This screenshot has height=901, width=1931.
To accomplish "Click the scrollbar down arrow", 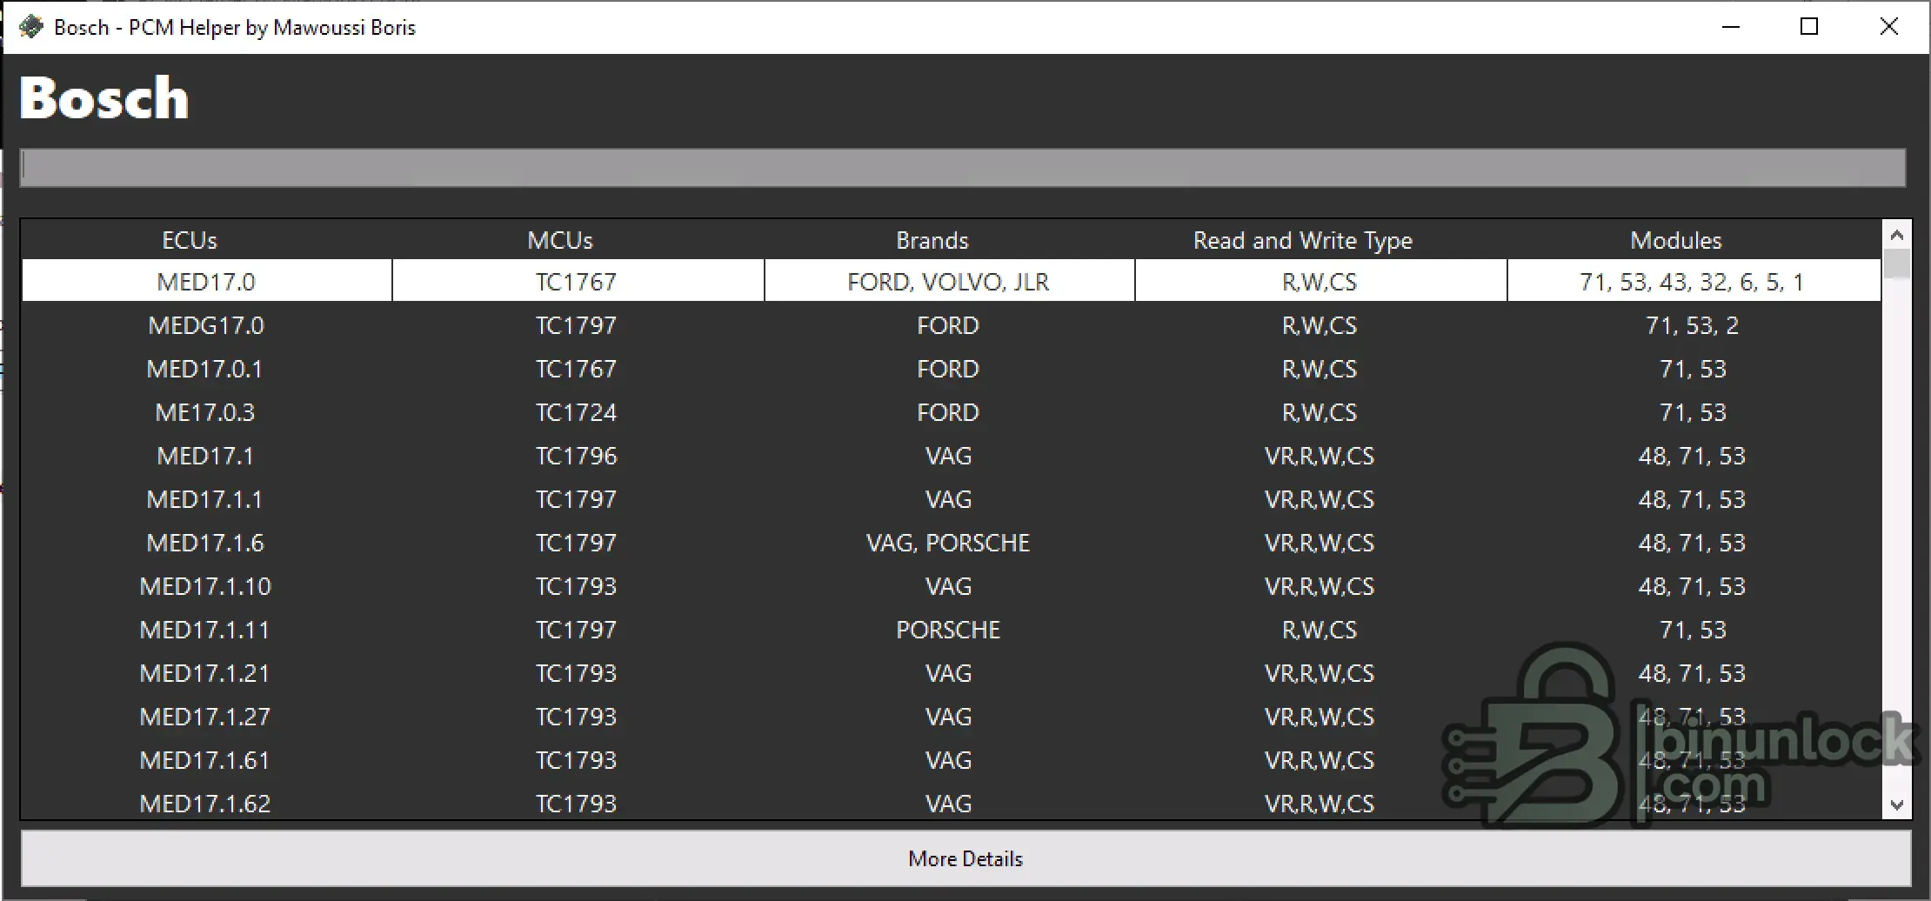I will point(1897,805).
